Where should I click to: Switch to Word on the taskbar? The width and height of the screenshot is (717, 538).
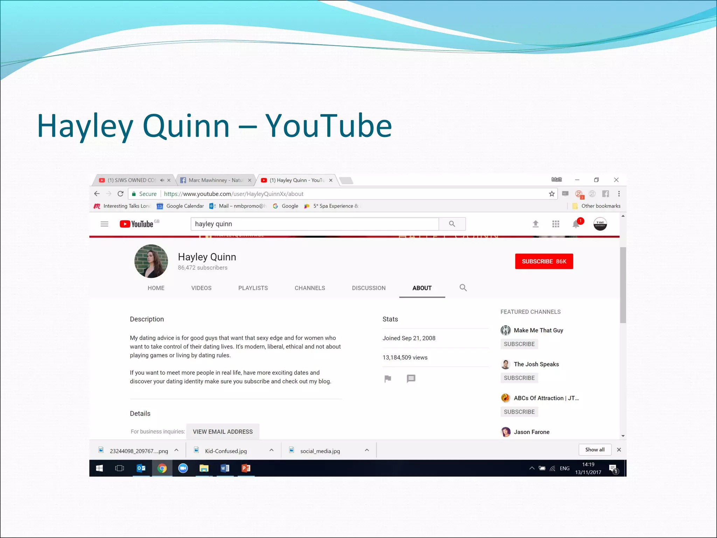tap(225, 468)
